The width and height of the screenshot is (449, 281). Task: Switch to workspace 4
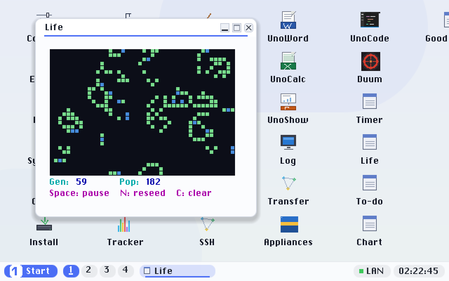coord(126,271)
